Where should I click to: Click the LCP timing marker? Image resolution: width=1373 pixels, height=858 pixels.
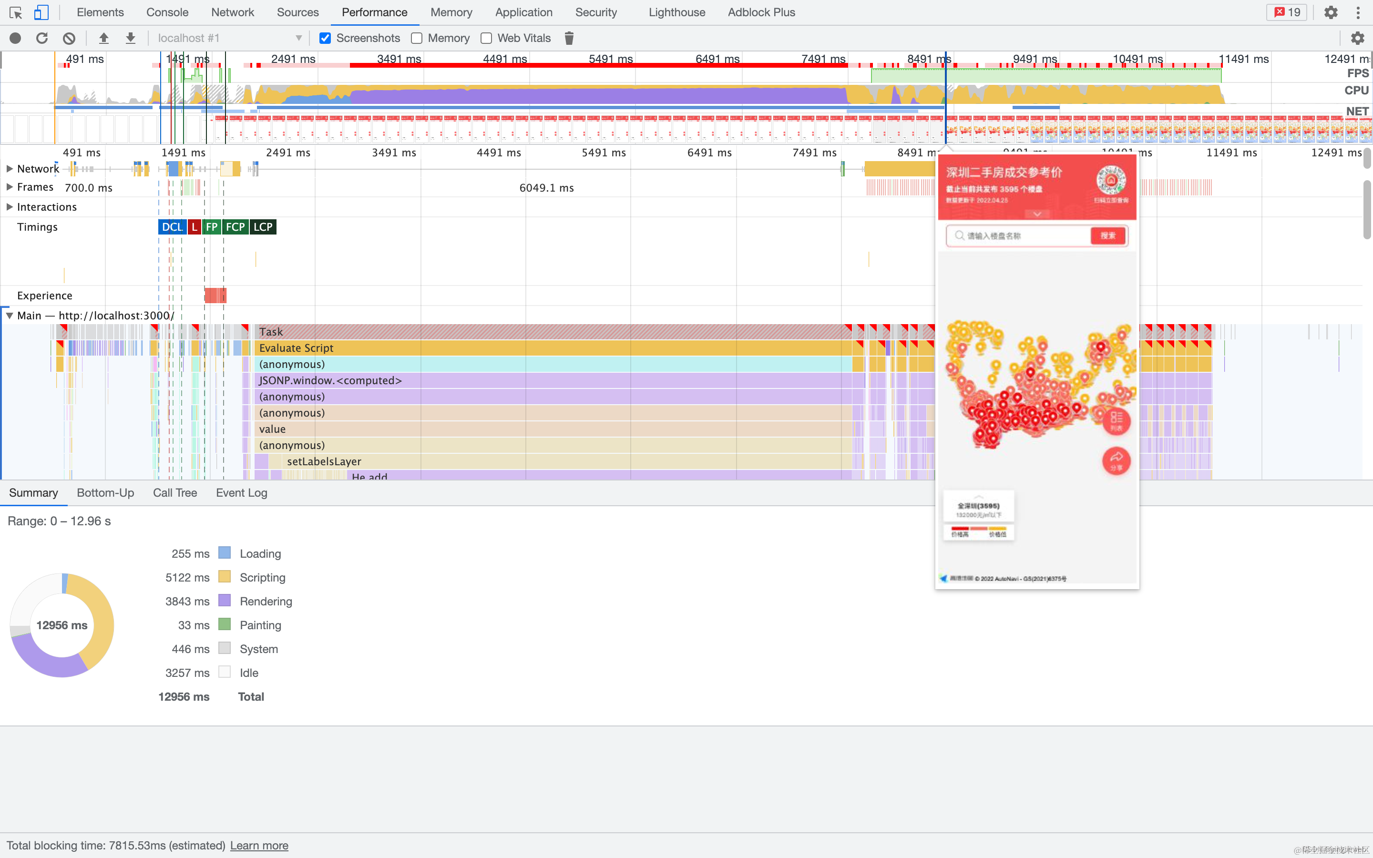click(x=263, y=227)
